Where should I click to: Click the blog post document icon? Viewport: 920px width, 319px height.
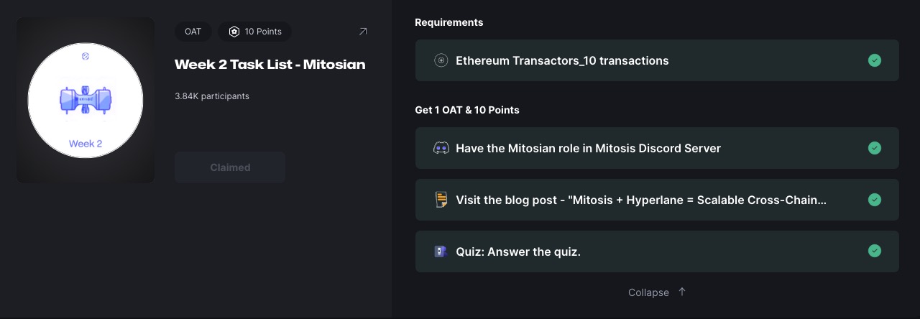(441, 200)
